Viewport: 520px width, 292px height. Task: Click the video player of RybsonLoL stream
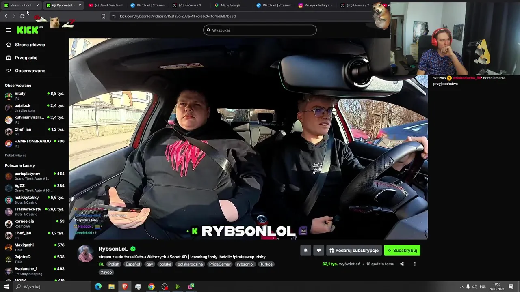[248, 139]
